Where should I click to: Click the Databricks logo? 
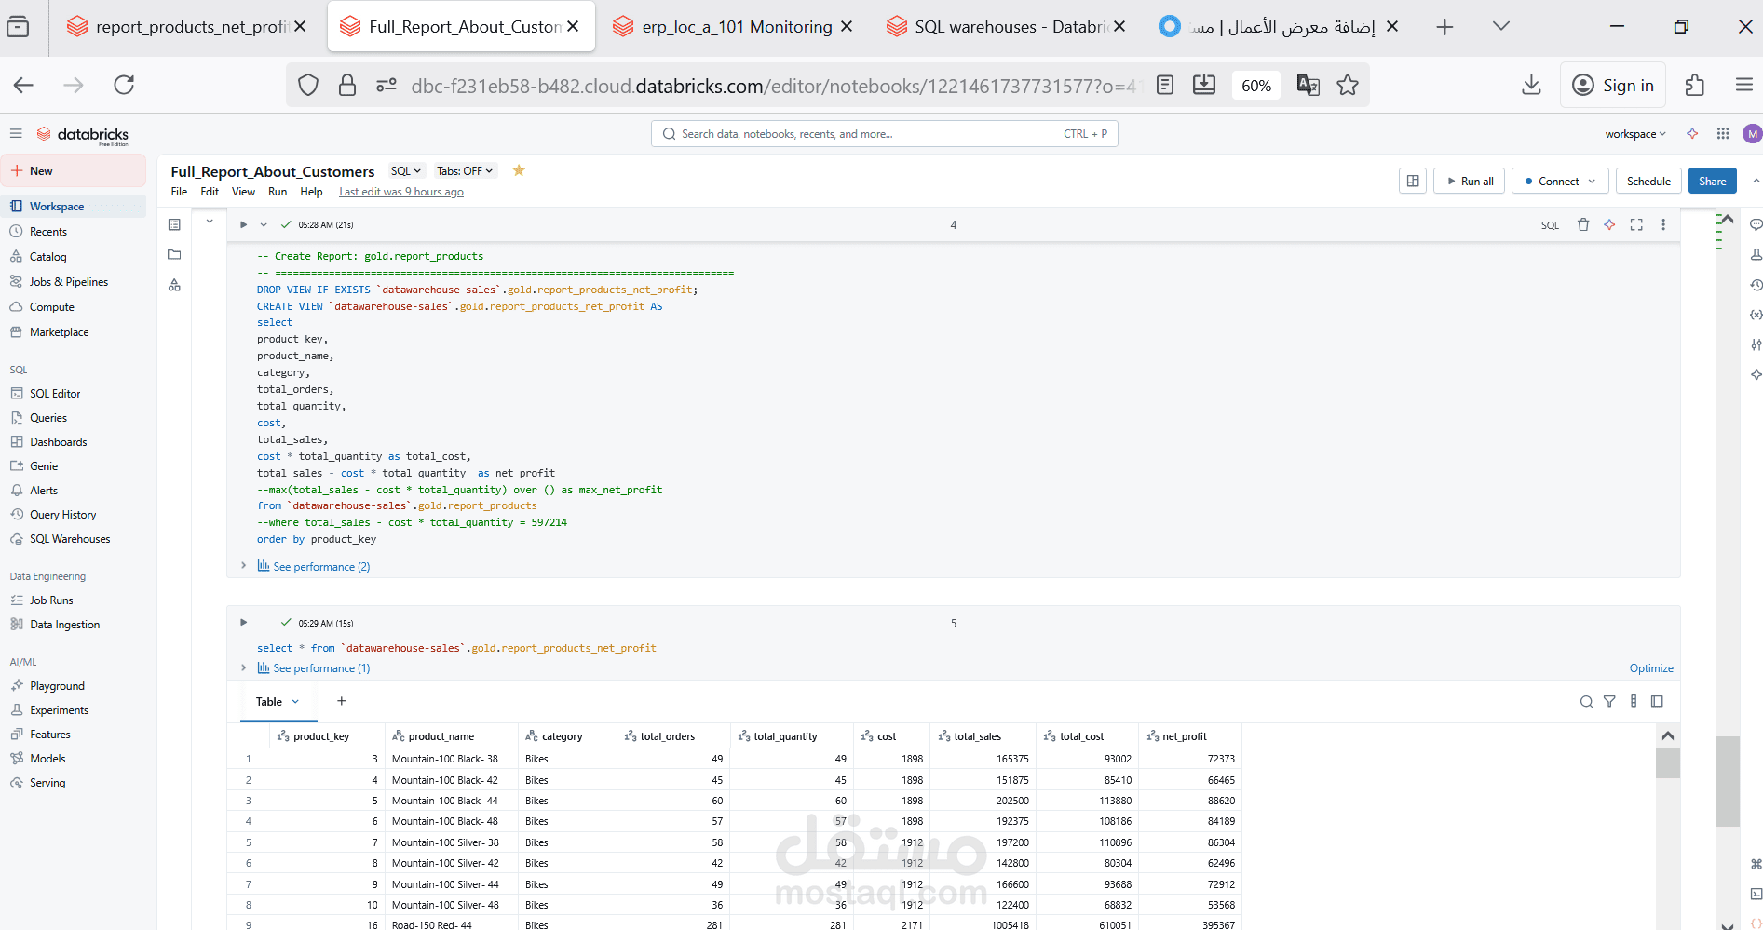(83, 135)
